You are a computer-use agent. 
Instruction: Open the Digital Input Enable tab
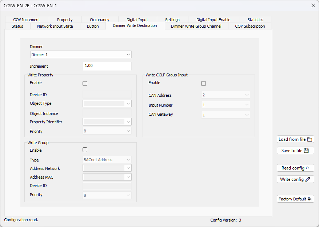click(x=214, y=20)
